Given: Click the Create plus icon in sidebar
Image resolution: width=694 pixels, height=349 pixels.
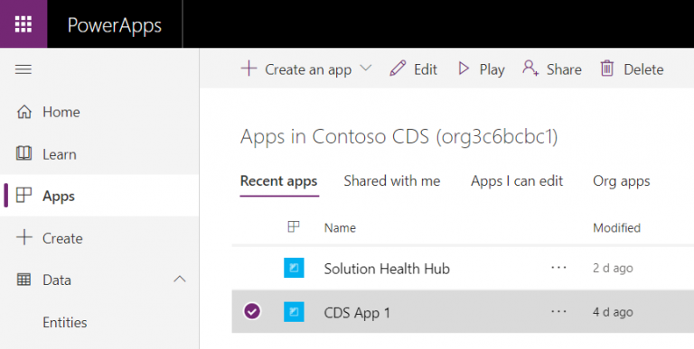Looking at the screenshot, I should (23, 238).
